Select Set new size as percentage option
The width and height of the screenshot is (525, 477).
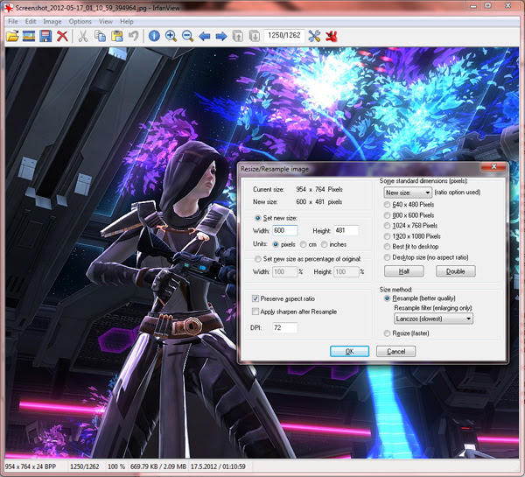click(257, 259)
